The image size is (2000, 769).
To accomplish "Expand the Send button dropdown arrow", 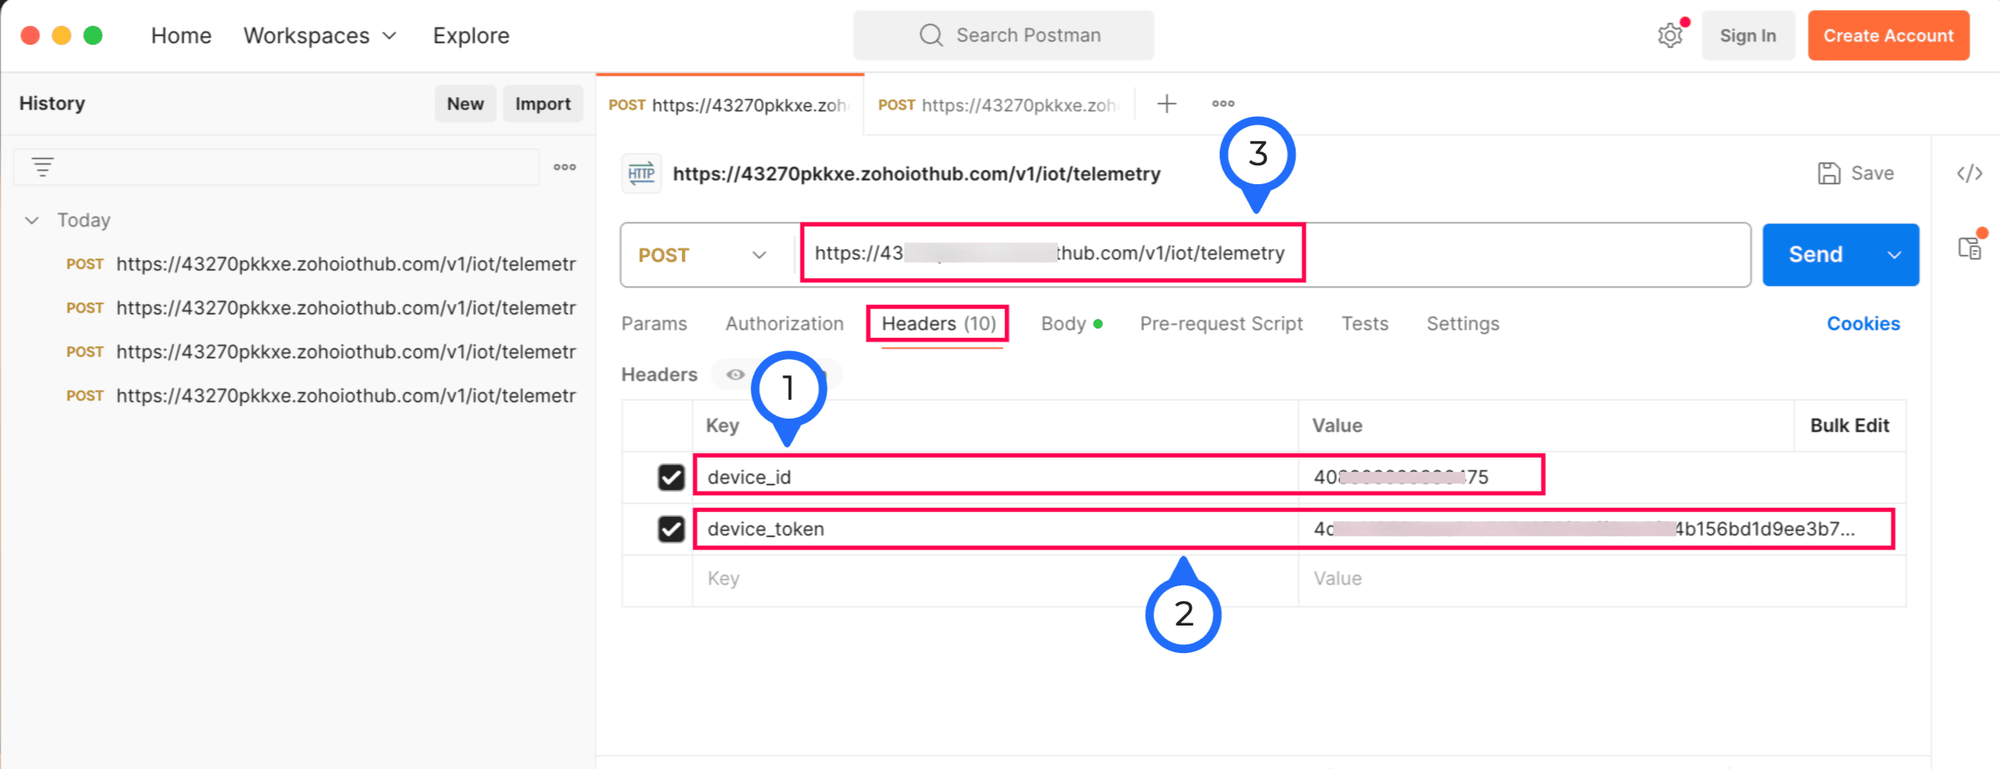I will (1894, 255).
